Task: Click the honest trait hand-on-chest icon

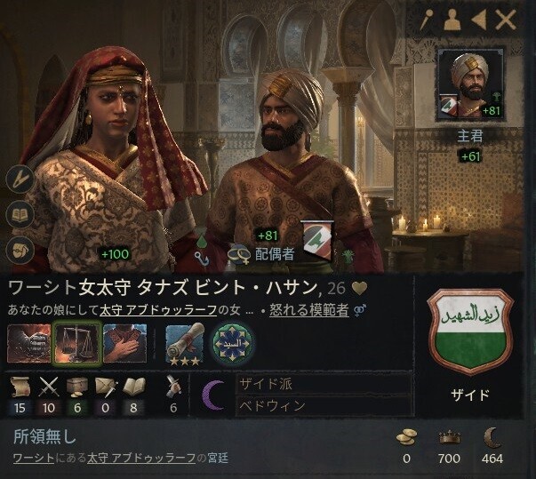Action: tap(124, 343)
